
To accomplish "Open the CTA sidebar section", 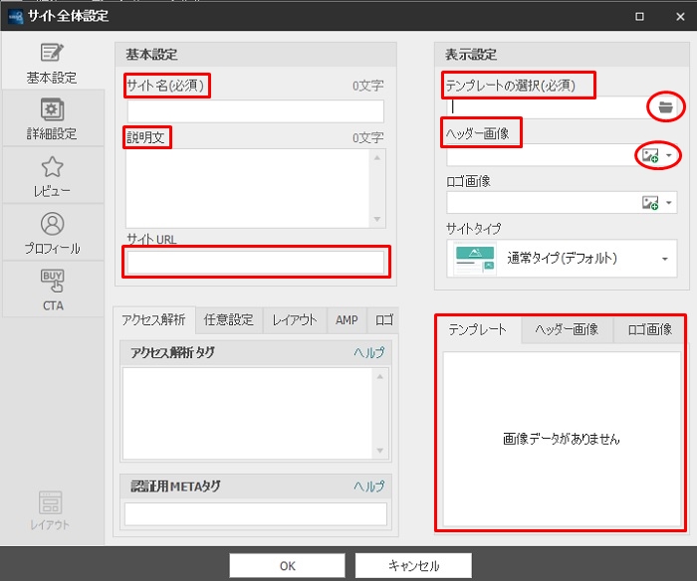I will (52, 290).
